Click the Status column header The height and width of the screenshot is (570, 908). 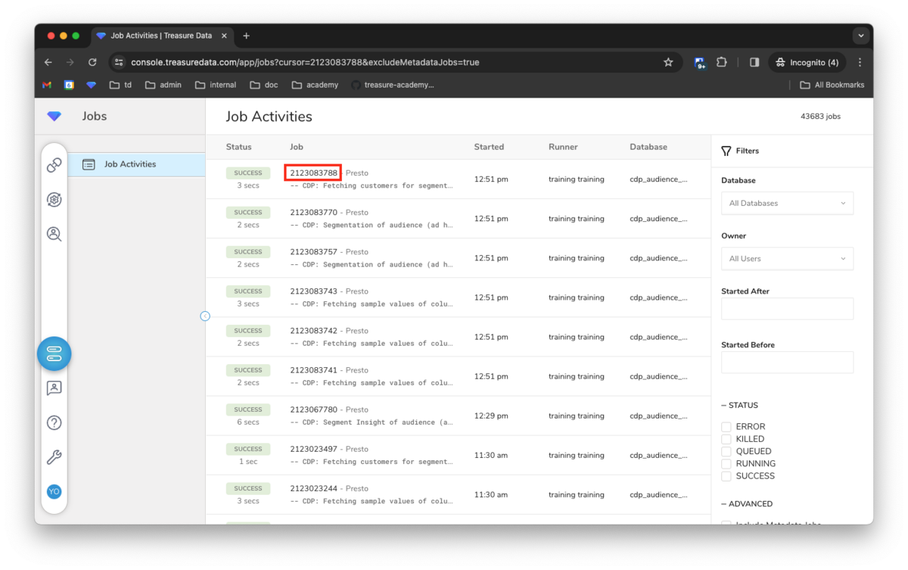tap(238, 147)
